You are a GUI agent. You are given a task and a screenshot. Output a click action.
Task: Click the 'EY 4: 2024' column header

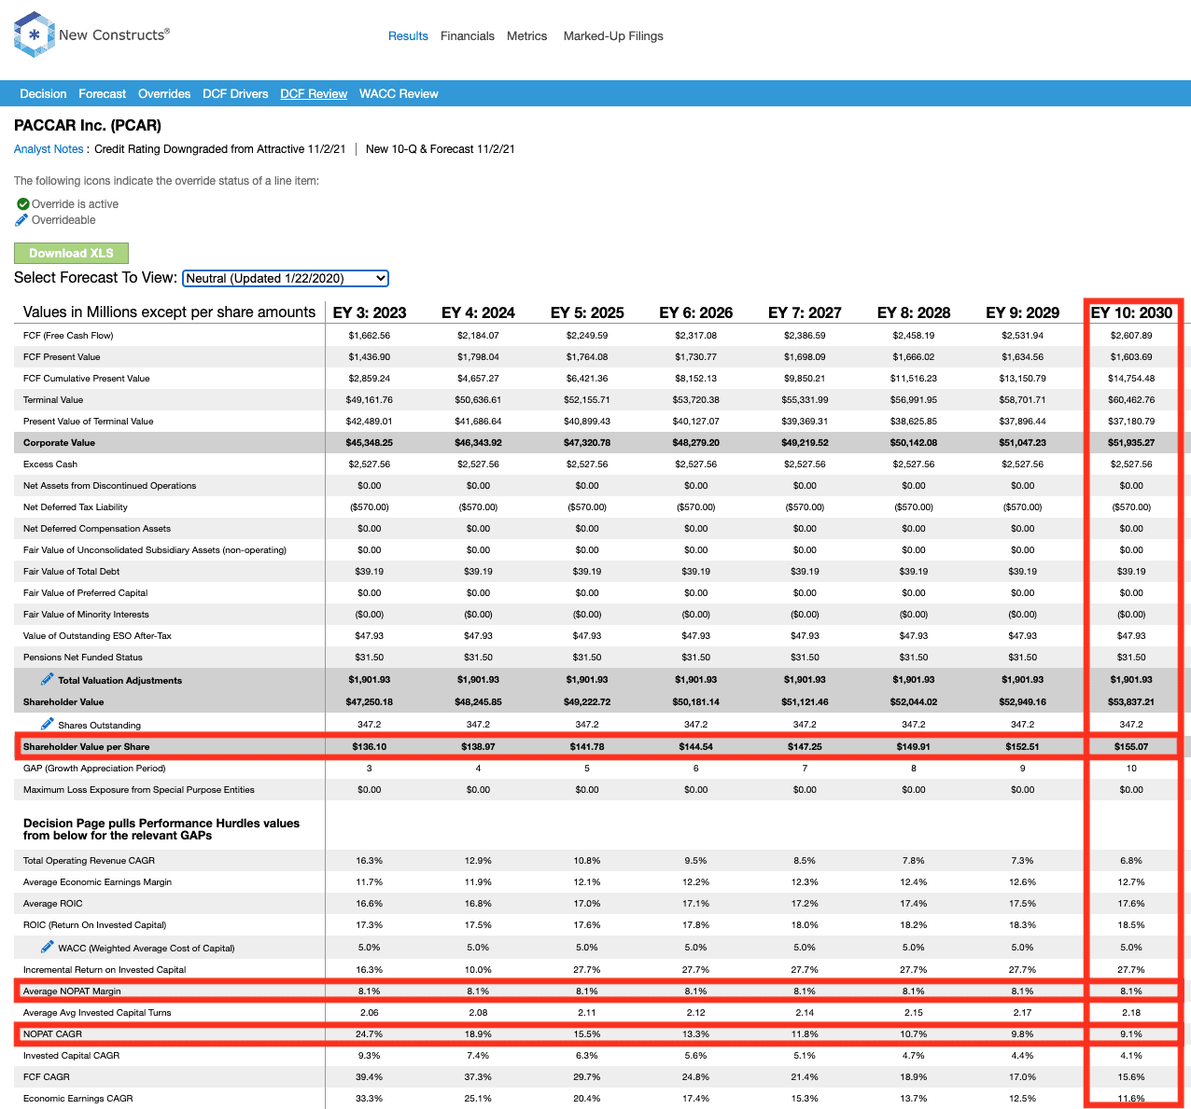[478, 312]
